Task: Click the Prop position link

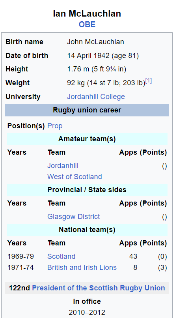Action: (55, 126)
